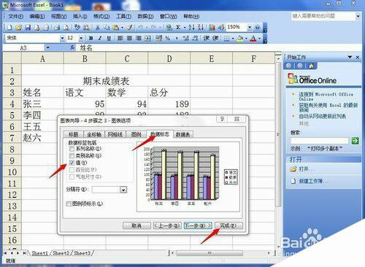Click the Sort Ascending icon
Screen dimensions: 365x267
tap(191, 28)
